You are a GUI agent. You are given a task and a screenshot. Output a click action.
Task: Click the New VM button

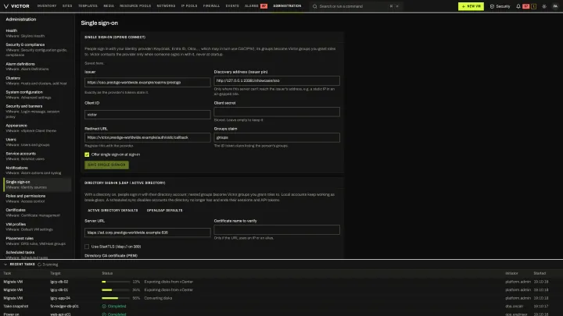point(471,6)
